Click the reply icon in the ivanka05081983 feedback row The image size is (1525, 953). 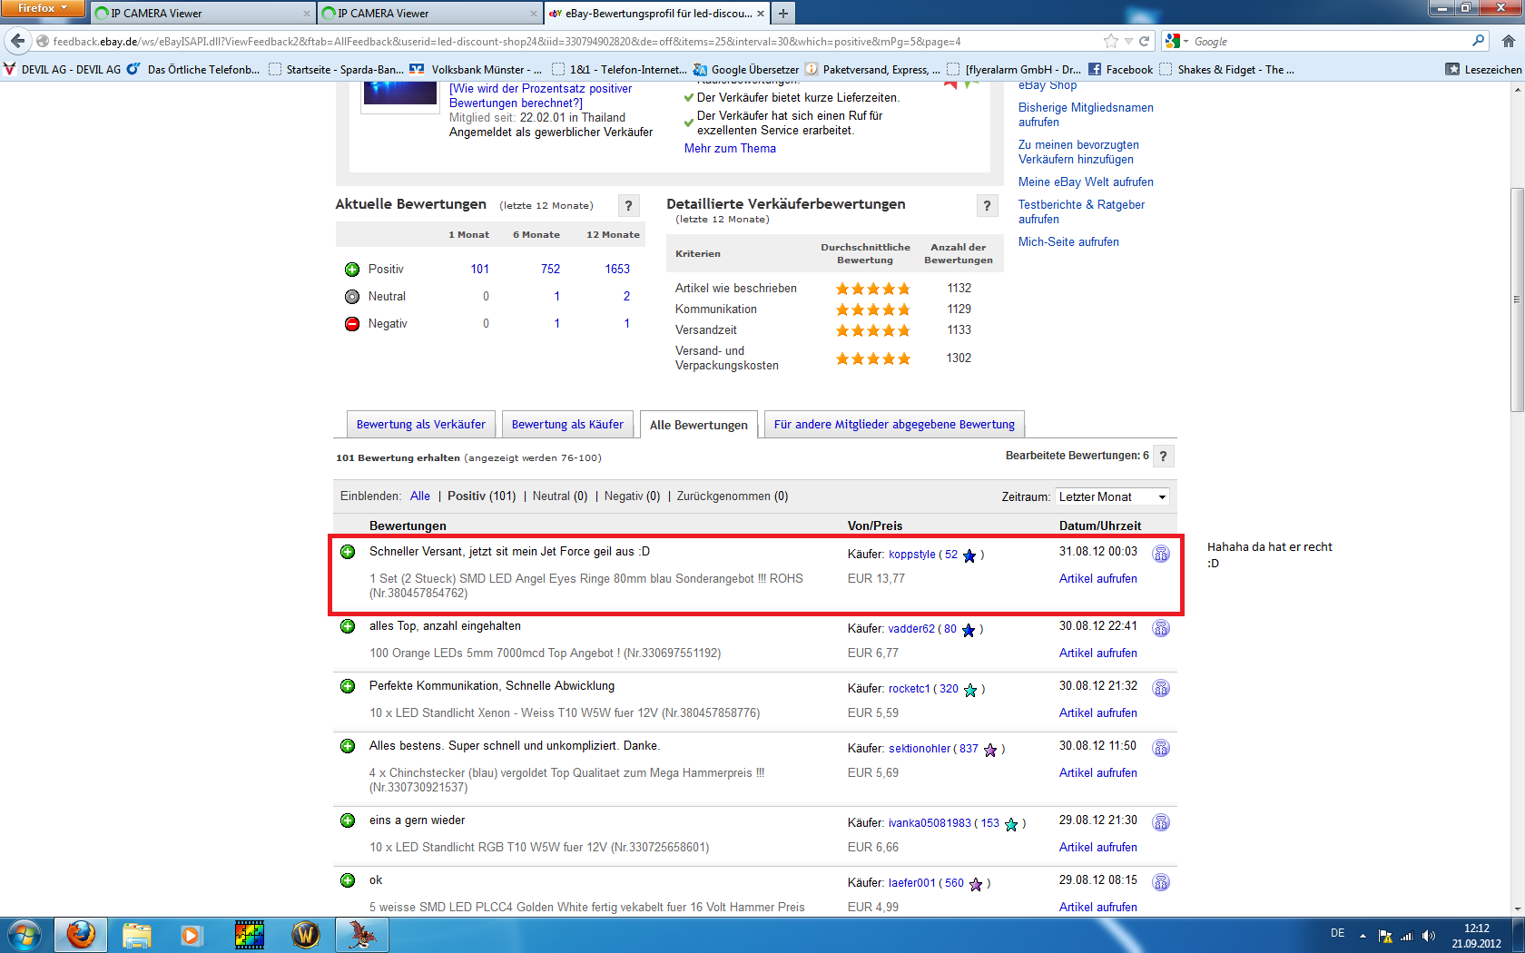point(1161,822)
